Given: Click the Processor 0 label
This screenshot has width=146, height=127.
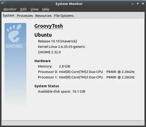Looking at the screenshot, I should [x=48, y=72].
